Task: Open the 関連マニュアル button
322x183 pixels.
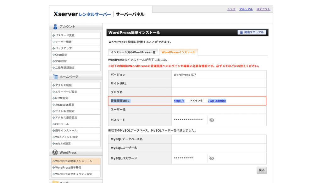Action: click(252, 32)
